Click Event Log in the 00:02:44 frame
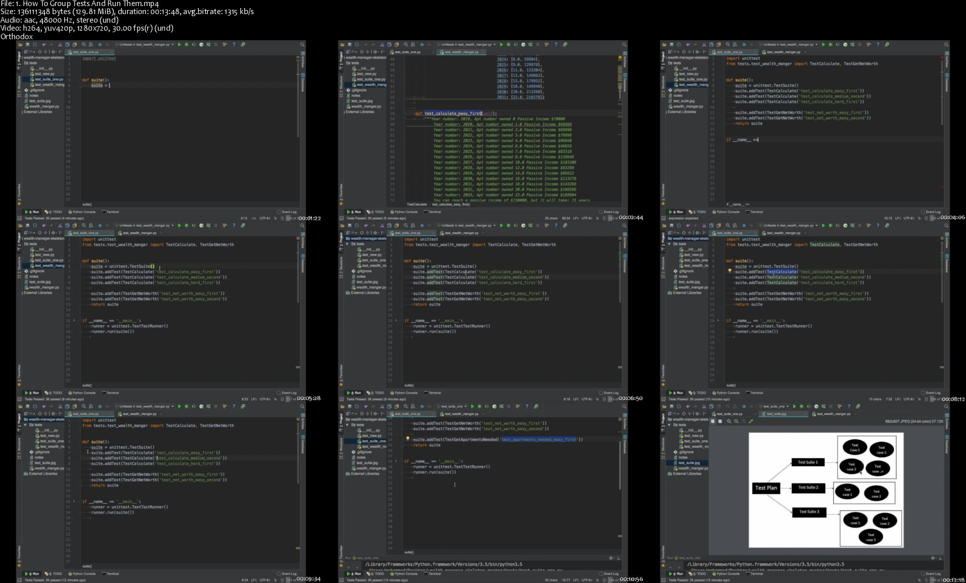 [609, 212]
